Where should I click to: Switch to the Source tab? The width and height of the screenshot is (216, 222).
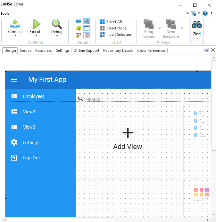click(26, 51)
